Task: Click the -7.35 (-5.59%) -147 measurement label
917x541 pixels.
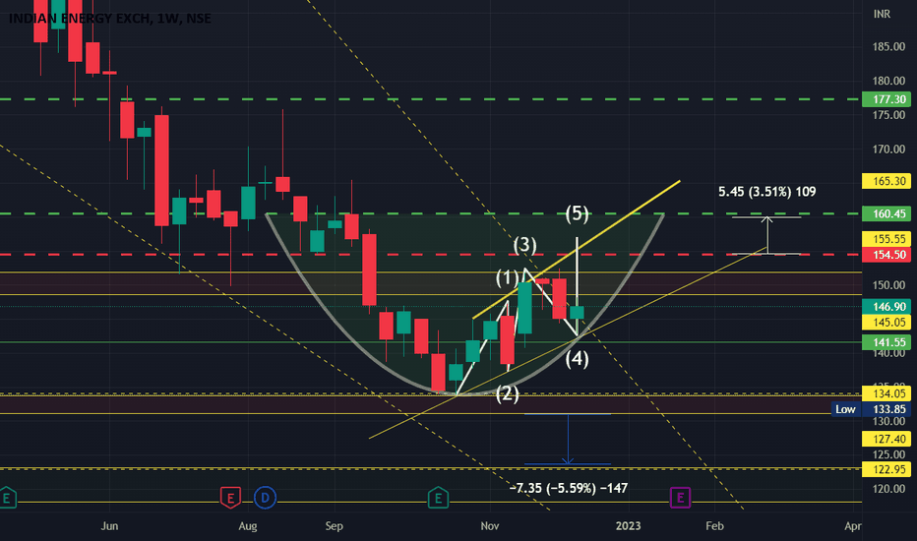Action: pyautogui.click(x=569, y=488)
